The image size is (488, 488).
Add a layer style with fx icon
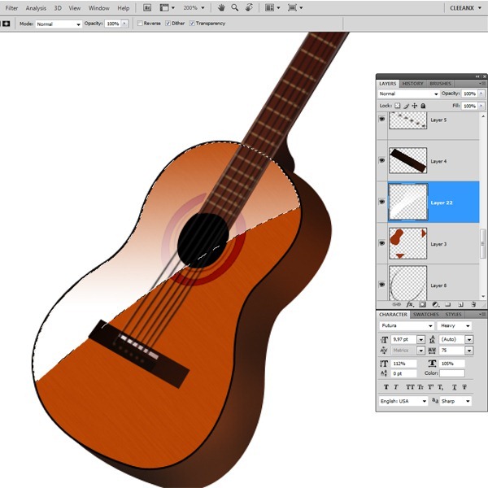pos(410,304)
